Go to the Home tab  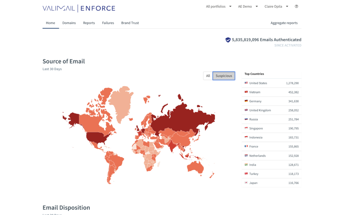[x=50, y=23]
